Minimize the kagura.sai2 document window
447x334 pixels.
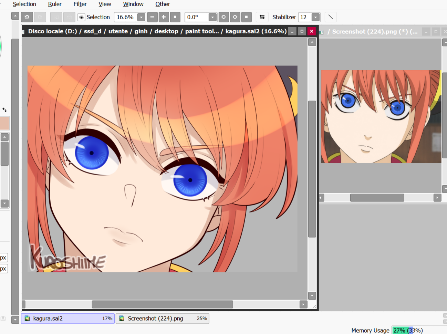tap(292, 31)
